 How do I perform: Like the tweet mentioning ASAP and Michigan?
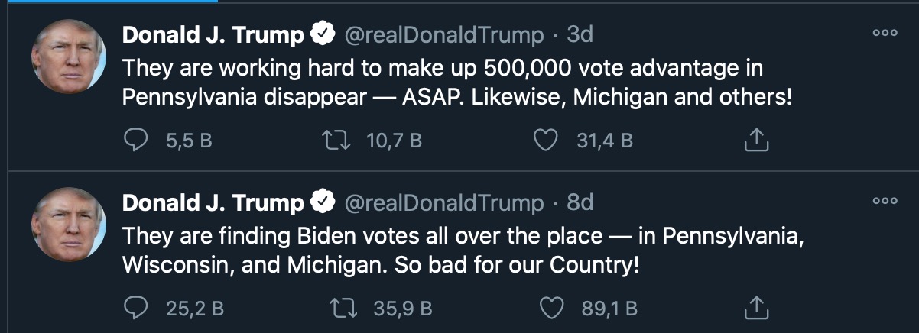click(545, 140)
